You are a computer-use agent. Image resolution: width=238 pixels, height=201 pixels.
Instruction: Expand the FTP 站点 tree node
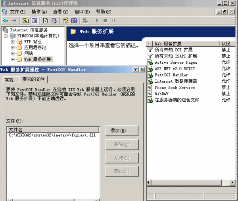(x=13, y=42)
